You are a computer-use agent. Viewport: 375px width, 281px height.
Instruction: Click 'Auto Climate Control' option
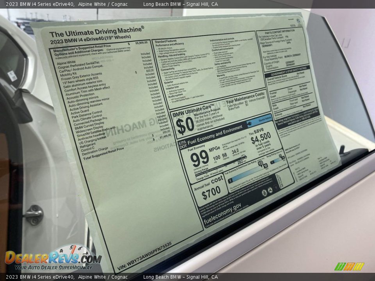(x=87, y=118)
